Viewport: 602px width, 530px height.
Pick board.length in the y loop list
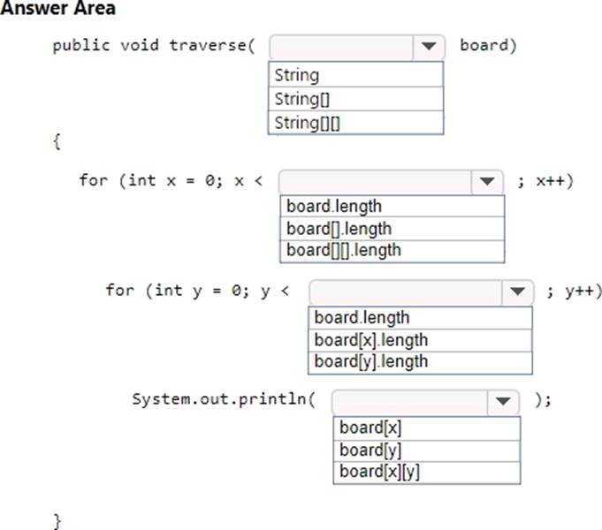pyautogui.click(x=421, y=317)
